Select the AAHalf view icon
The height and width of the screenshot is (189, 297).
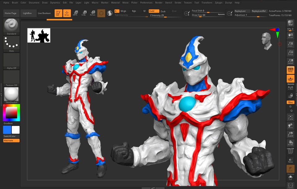290,62
